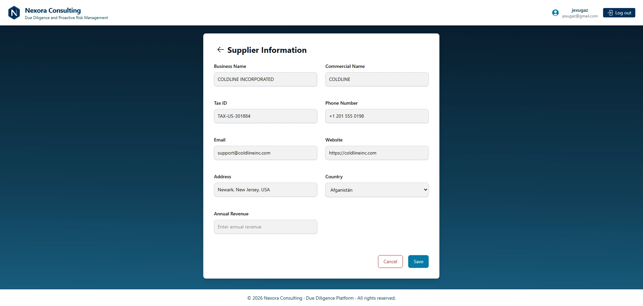Click the Nexora hexagon logo icon
Viewport: 643px width, 306px height.
coord(14,13)
